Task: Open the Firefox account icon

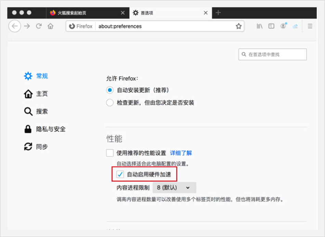Action: coord(283,26)
